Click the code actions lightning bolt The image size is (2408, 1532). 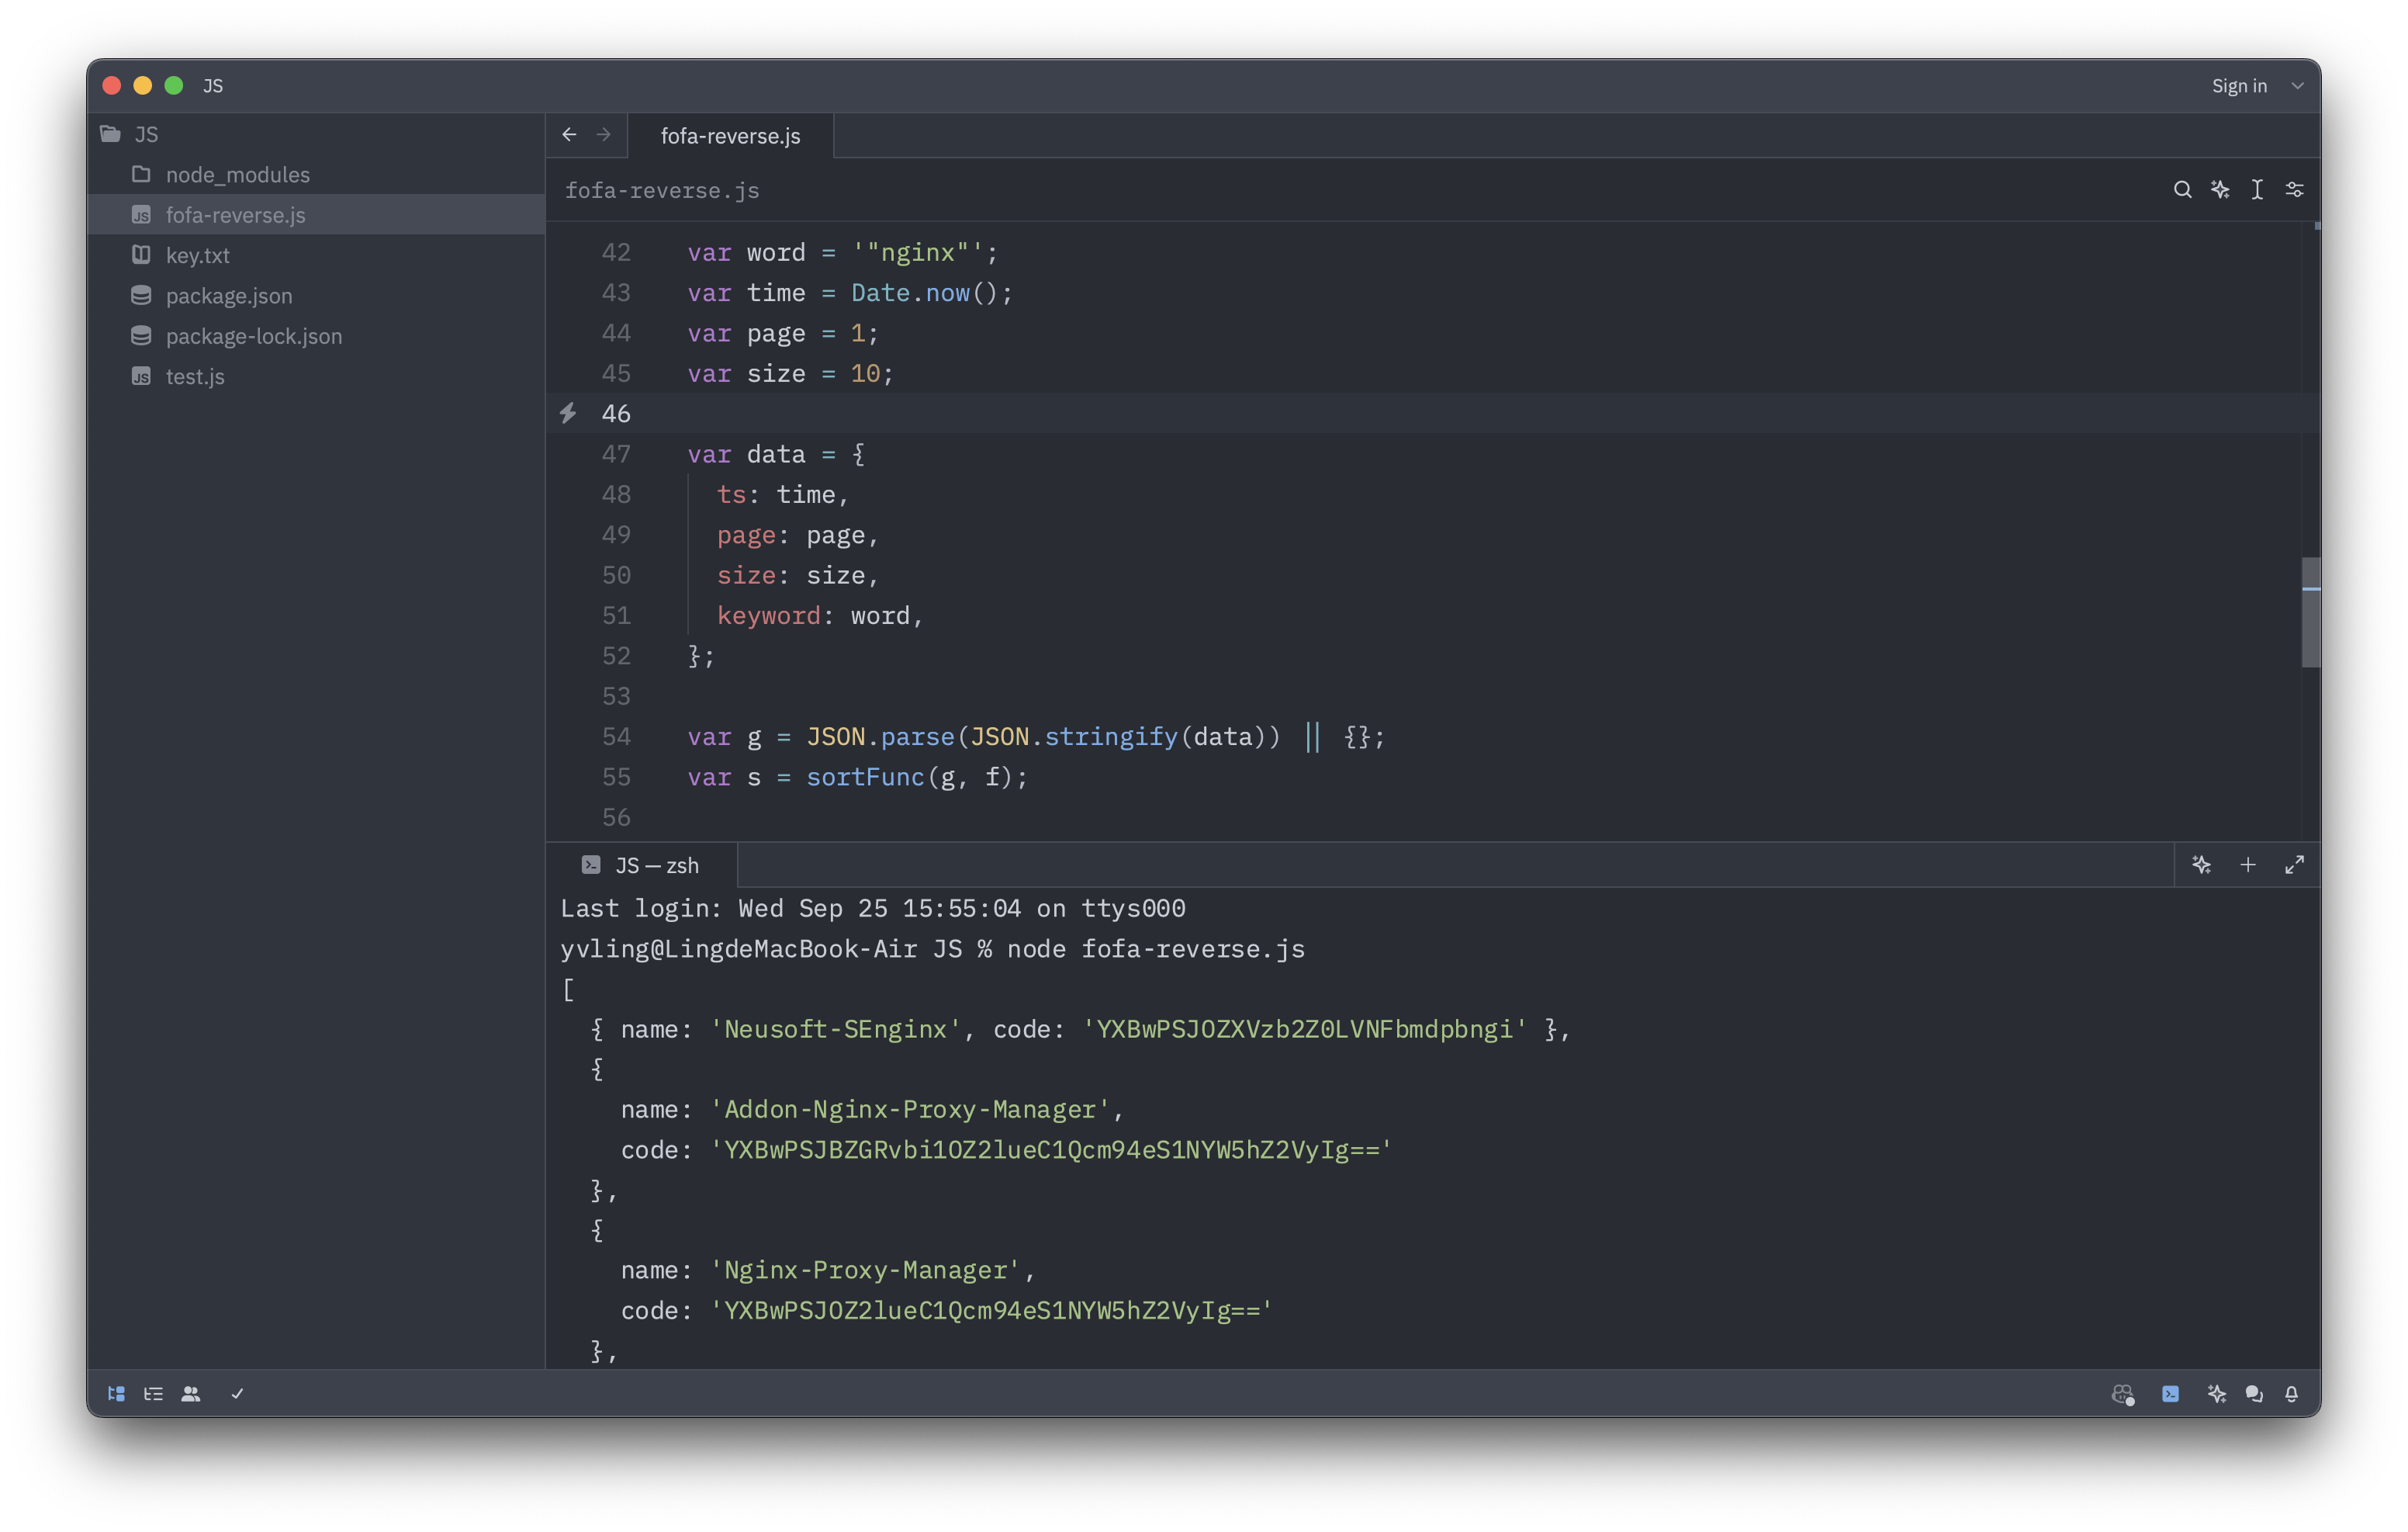(568, 414)
